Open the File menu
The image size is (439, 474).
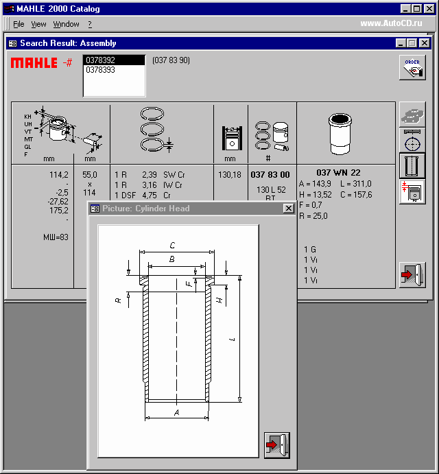[x=19, y=24]
